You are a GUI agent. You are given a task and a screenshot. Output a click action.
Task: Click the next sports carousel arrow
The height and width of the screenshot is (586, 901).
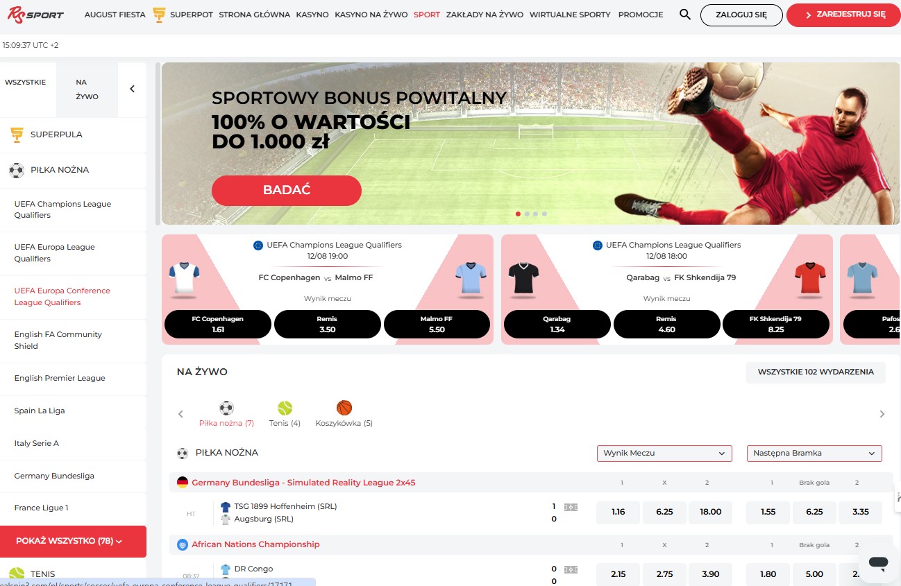(882, 414)
